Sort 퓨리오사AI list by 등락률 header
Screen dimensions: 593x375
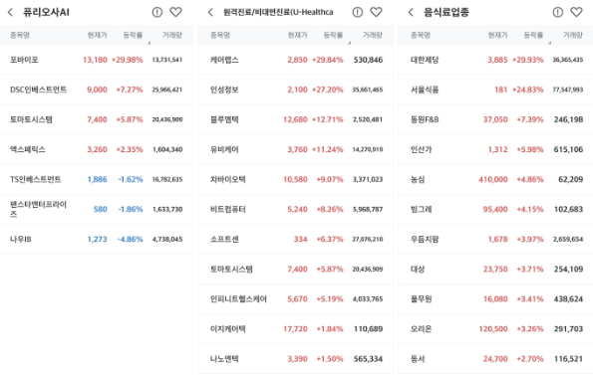coord(133,35)
